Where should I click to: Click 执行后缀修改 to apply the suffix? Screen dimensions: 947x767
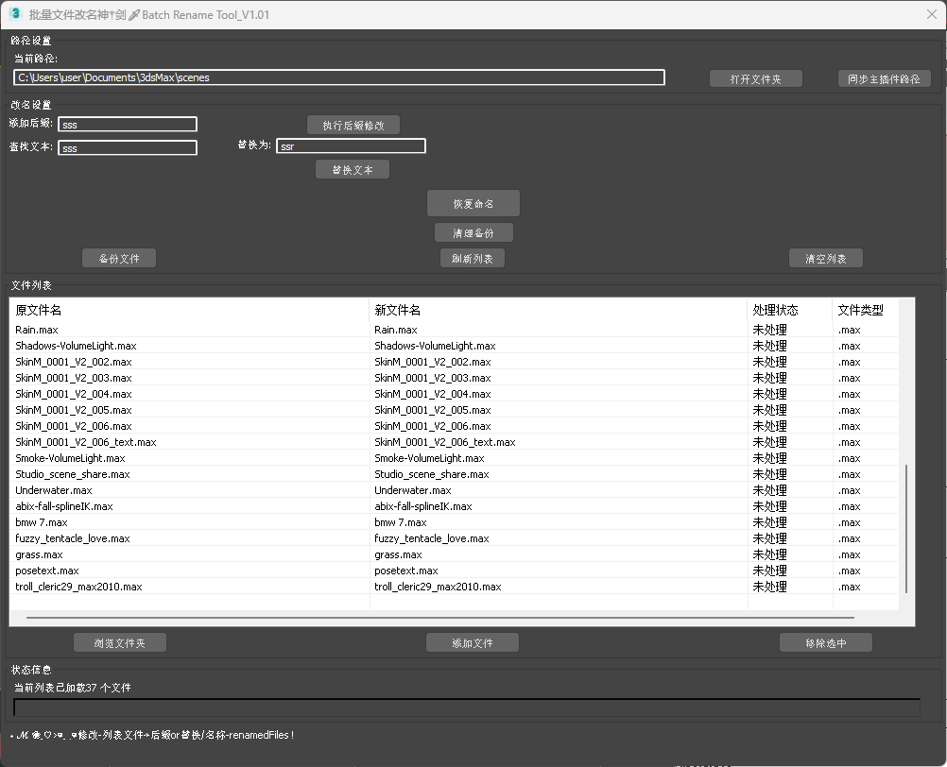click(353, 126)
